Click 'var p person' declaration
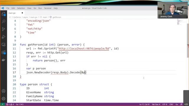The image size is (189, 106). click(x=36, y=68)
